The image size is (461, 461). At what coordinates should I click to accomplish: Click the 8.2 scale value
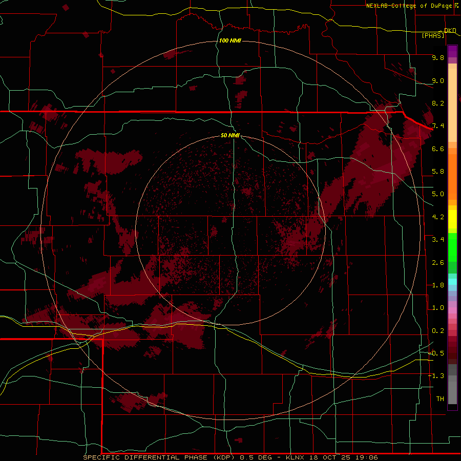[x=438, y=103]
